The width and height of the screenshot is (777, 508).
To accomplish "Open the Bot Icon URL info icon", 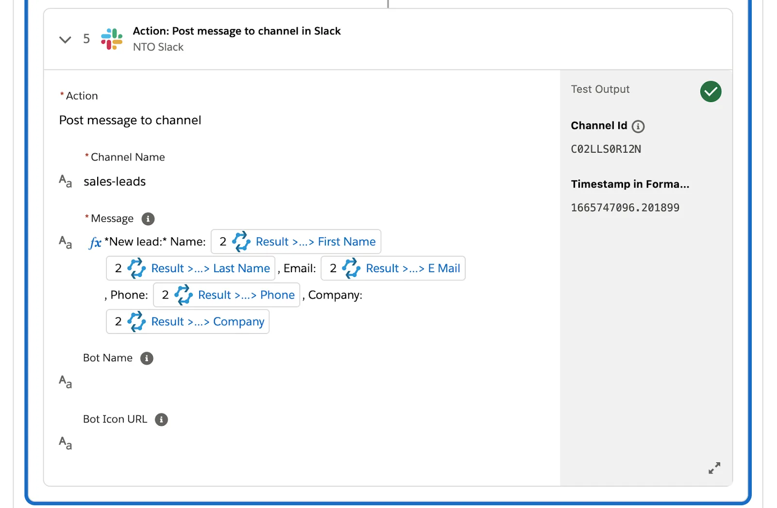I will [x=161, y=420].
